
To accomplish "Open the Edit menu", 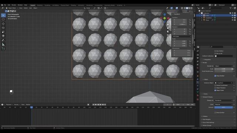I will (x=9, y=5).
